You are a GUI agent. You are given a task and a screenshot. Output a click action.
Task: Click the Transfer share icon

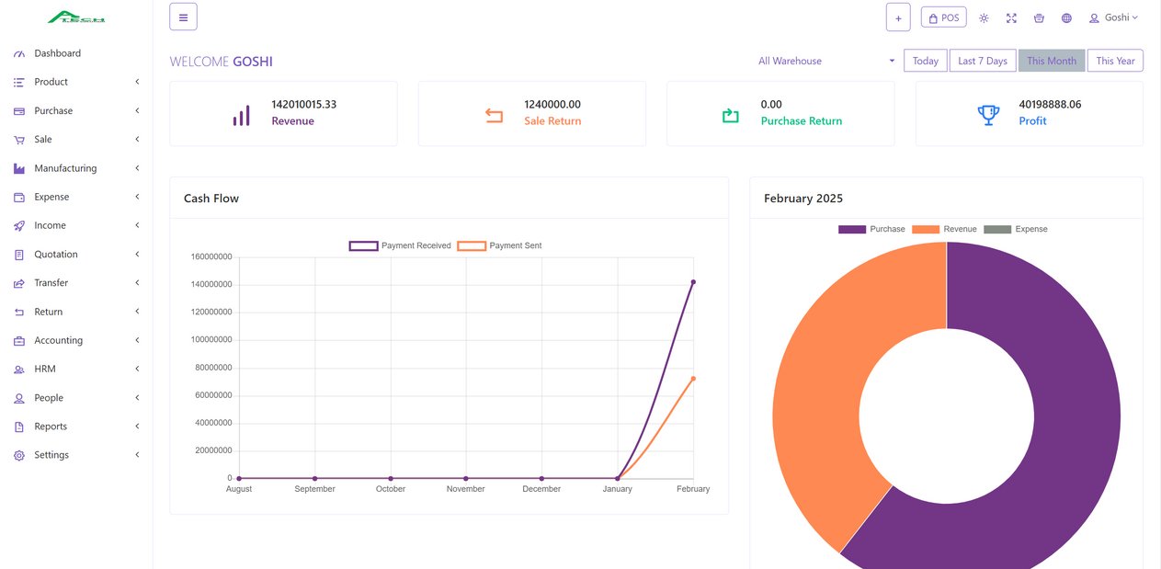(19, 283)
